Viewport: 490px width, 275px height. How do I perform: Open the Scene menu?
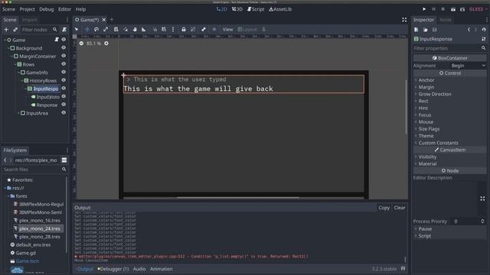point(8,9)
